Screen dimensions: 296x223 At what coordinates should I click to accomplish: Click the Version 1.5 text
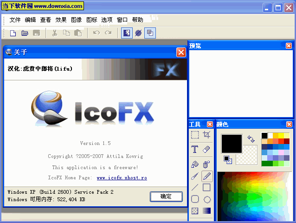[x=95, y=143]
